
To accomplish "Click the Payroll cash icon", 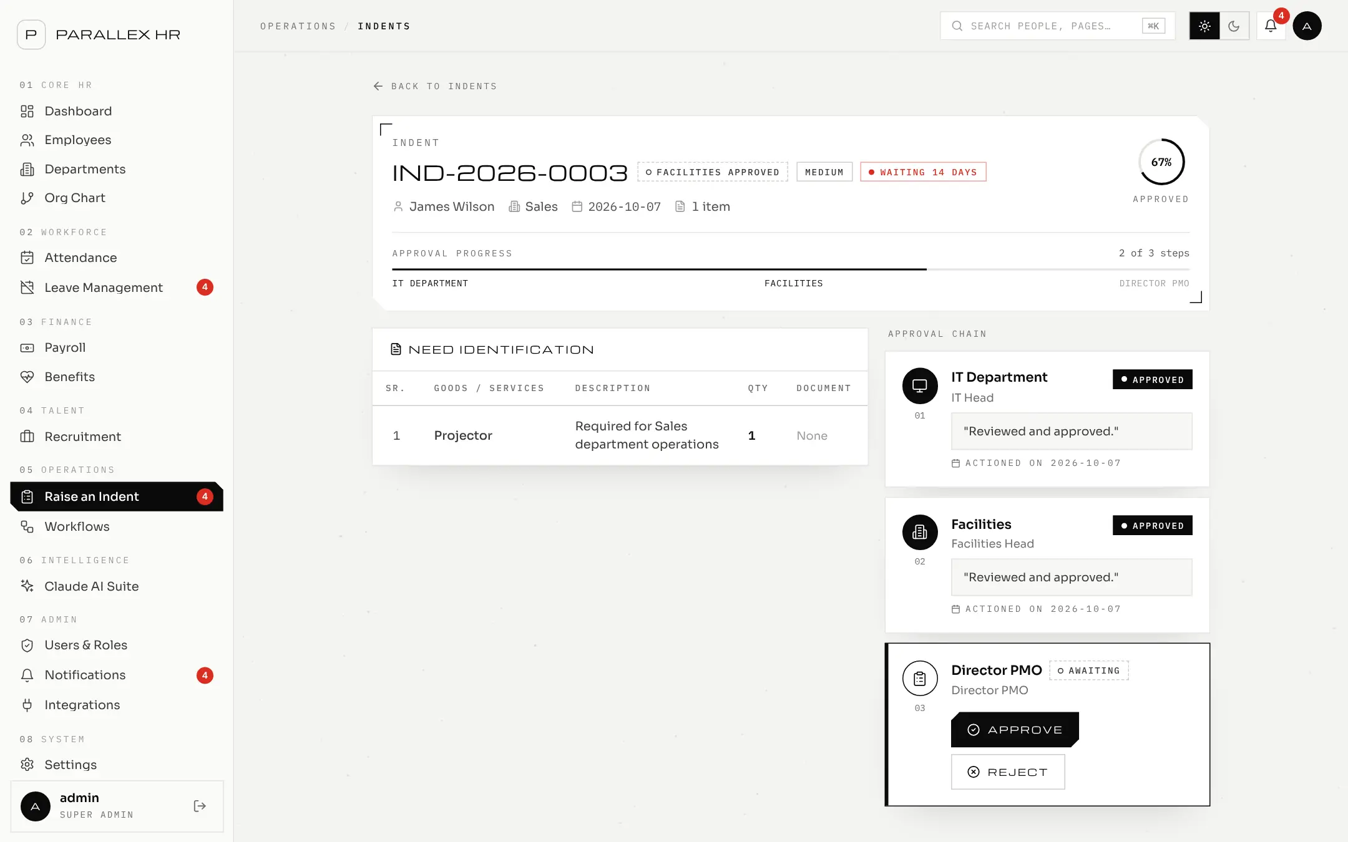I will point(27,347).
